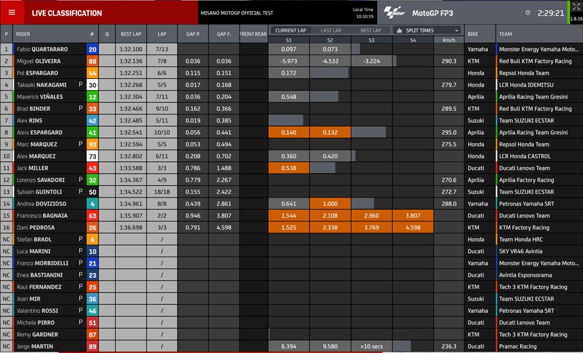The image size is (583, 353).
Task: Click orange S3 split 3.769
Action: coord(371,227)
